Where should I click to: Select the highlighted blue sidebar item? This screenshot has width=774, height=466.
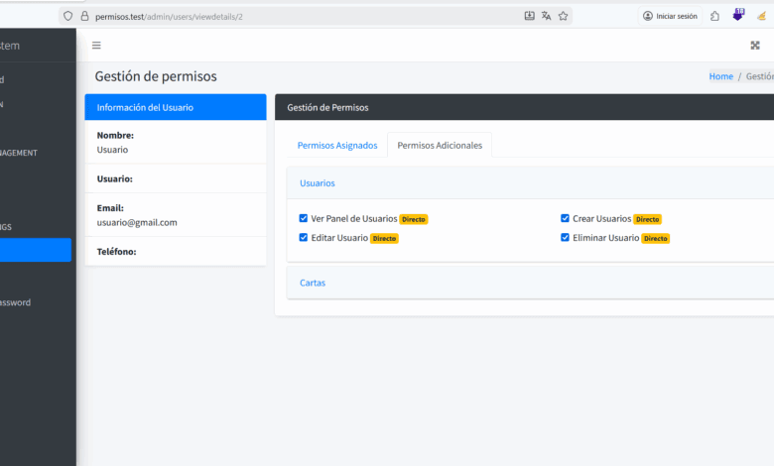pyautogui.click(x=36, y=250)
